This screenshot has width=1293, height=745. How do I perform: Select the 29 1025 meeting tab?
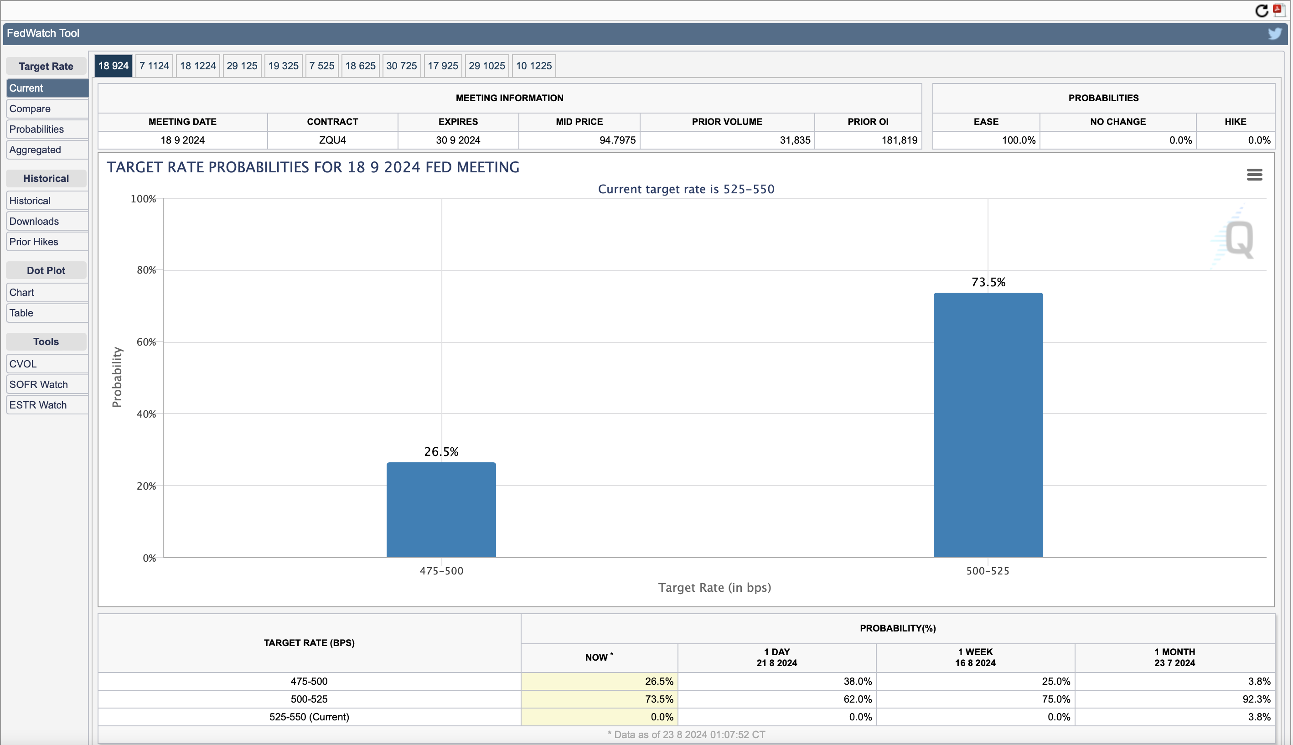tap(487, 66)
